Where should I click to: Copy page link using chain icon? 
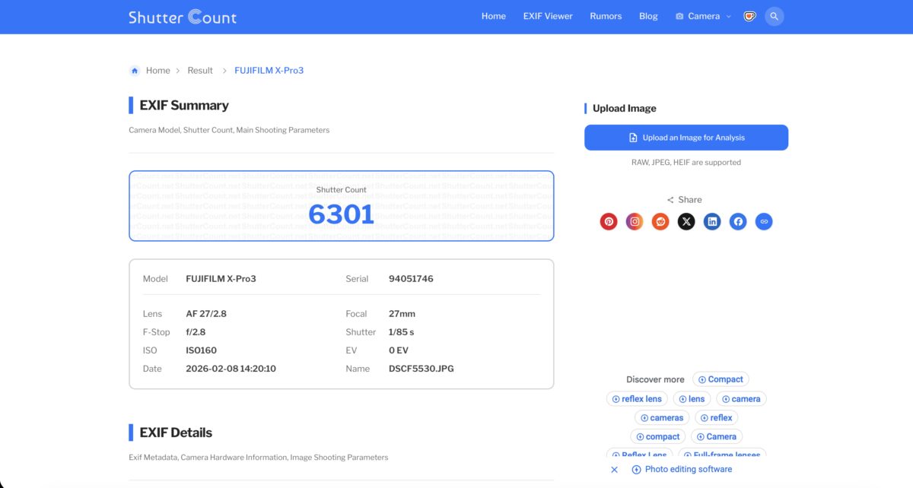click(764, 221)
